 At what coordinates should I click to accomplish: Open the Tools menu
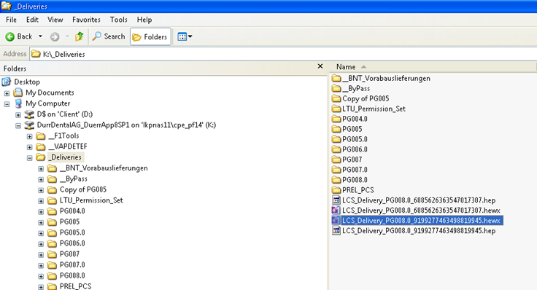click(x=118, y=20)
